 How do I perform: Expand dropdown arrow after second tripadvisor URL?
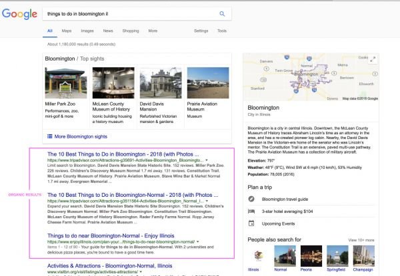(x=207, y=201)
